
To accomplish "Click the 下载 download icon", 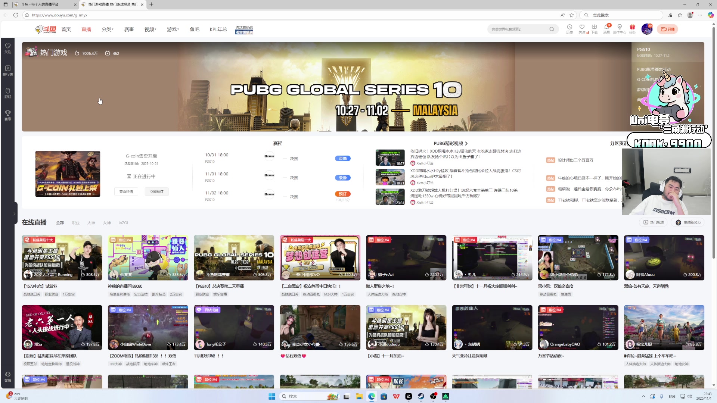I will click(x=594, y=27).
